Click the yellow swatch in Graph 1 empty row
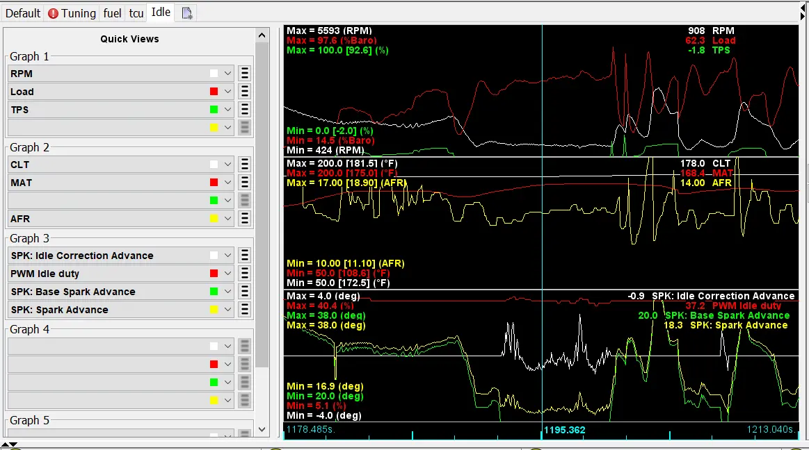 coord(214,128)
